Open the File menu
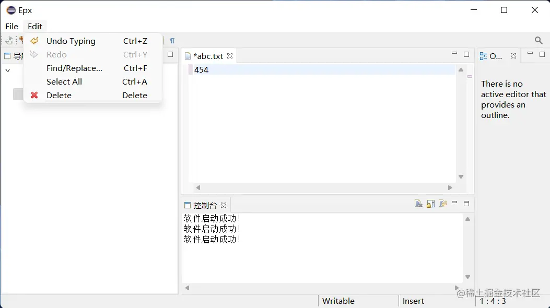 (11, 26)
